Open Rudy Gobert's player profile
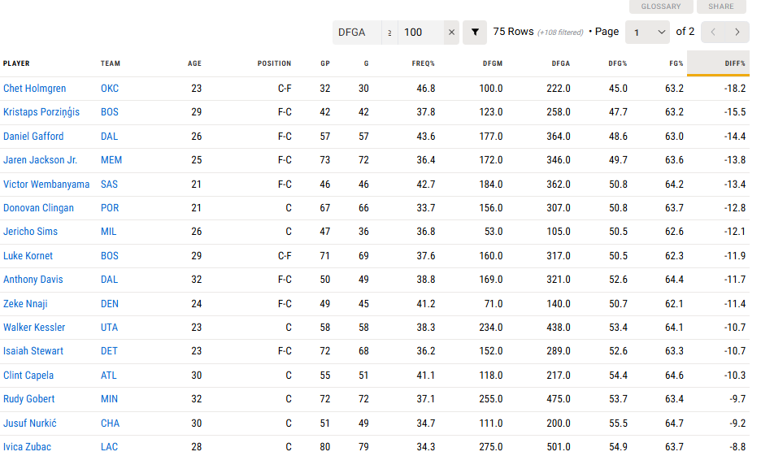 tap(29, 399)
